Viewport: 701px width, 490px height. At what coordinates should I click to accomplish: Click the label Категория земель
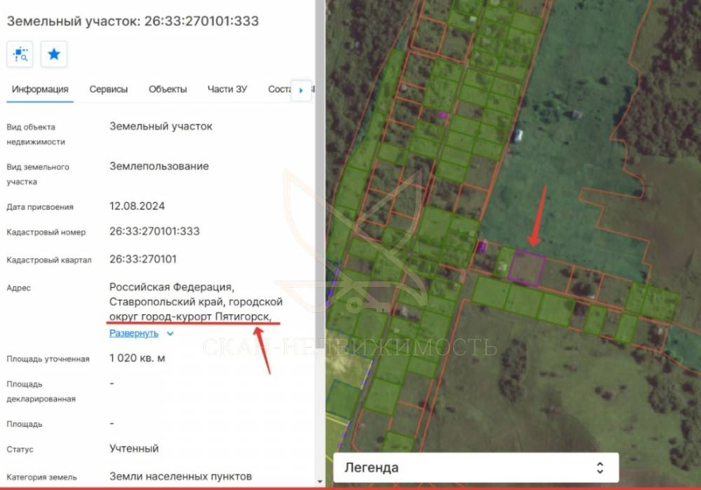[x=41, y=477]
